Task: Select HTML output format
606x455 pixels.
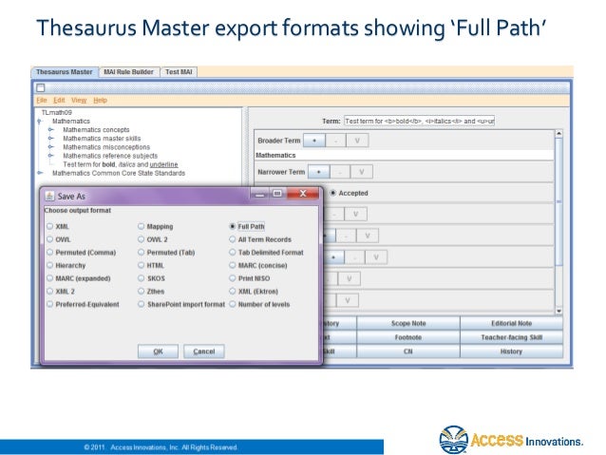Action: pyautogui.click(x=142, y=265)
